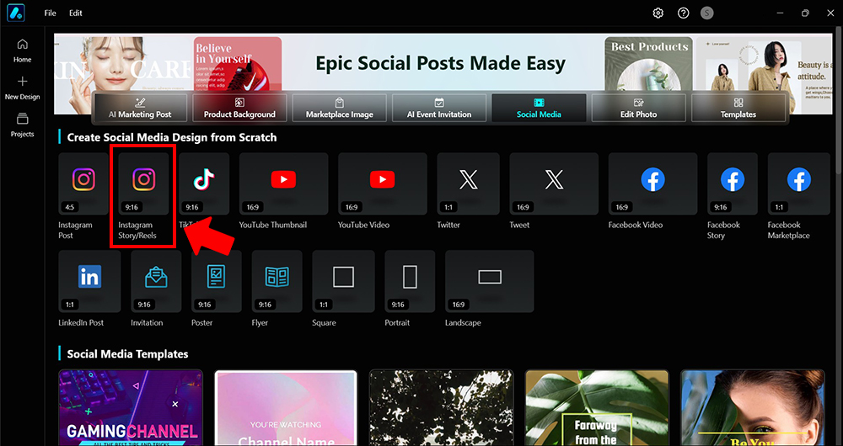Go to Projects in the sidebar
This screenshot has width=843, height=446.
pos(23,125)
